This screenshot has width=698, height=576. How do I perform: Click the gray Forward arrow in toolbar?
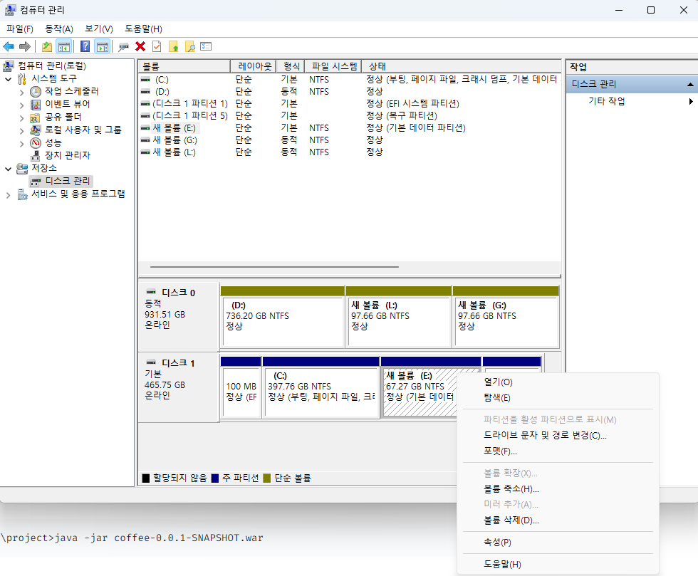click(25, 46)
